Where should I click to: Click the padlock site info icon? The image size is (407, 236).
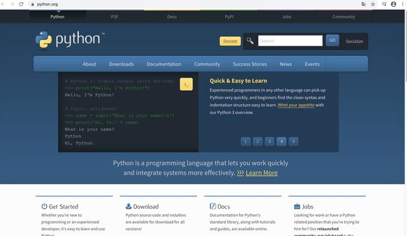[32, 4]
